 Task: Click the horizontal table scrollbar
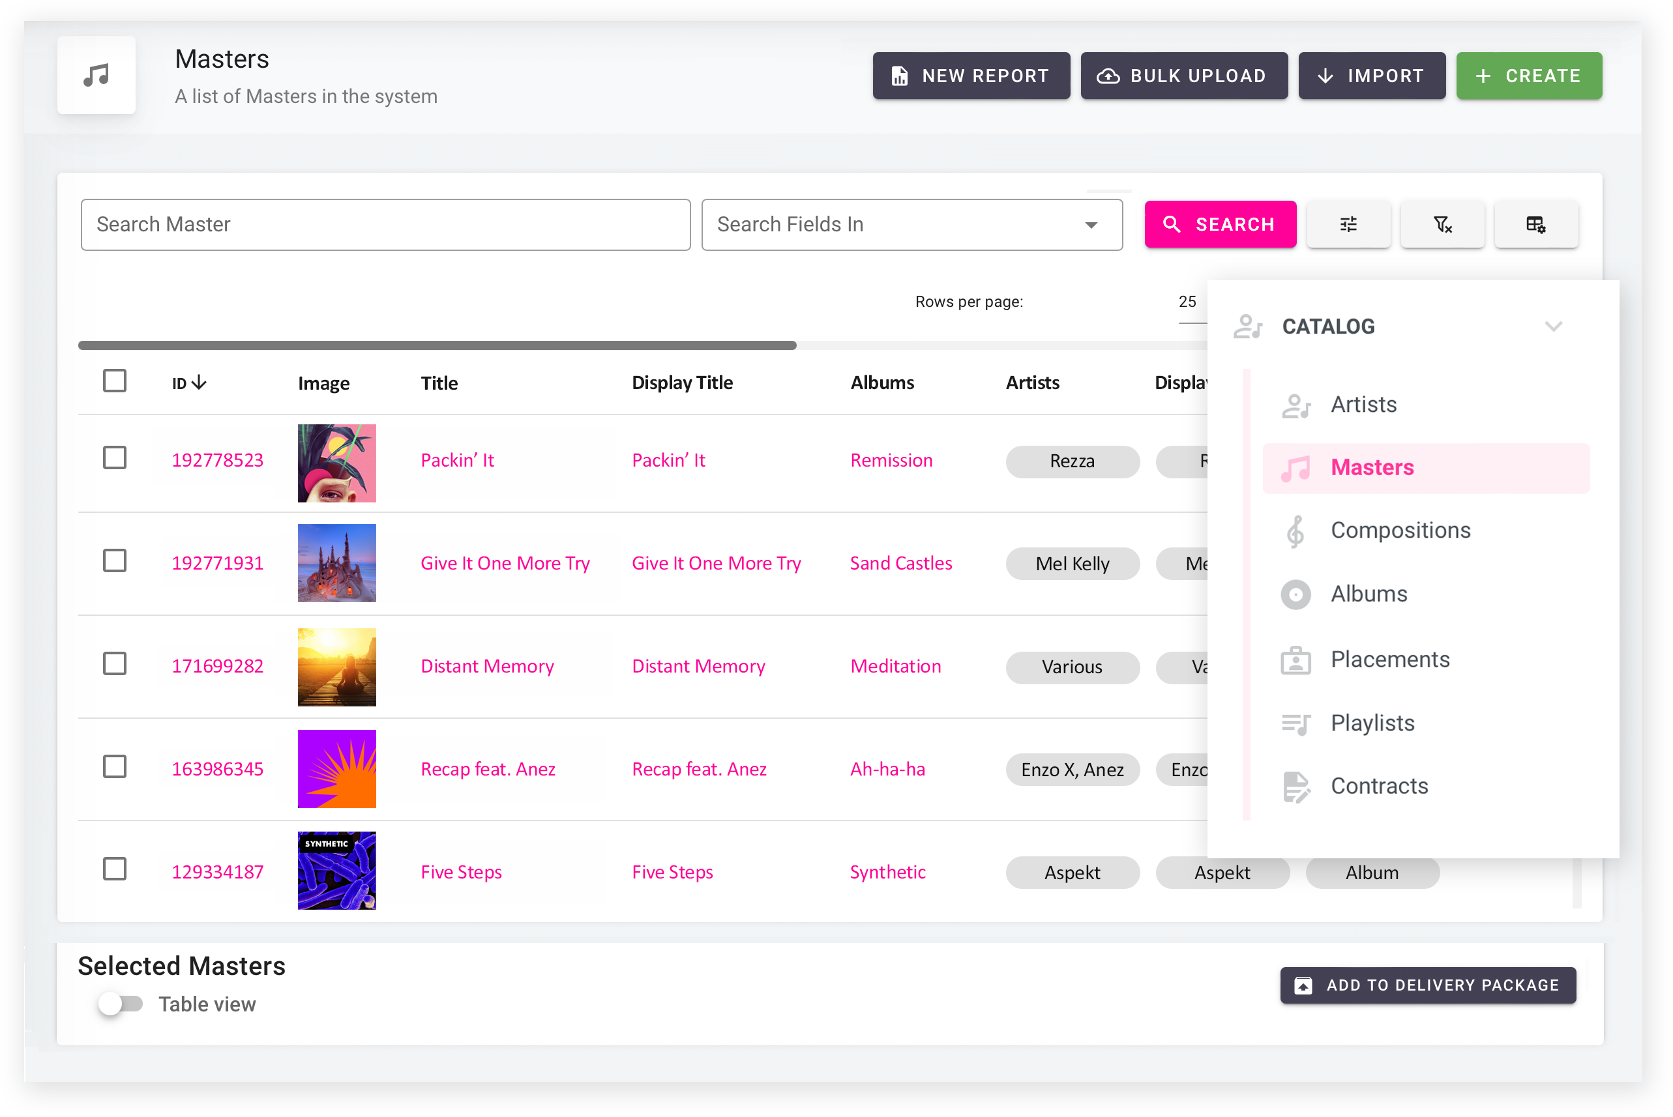437,345
